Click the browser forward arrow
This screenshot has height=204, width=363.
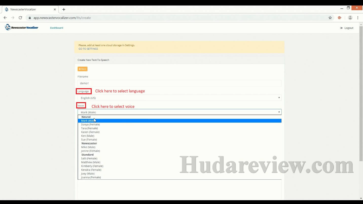click(x=13, y=18)
